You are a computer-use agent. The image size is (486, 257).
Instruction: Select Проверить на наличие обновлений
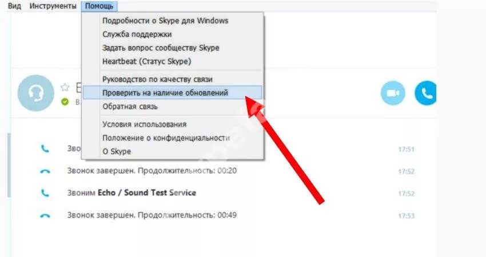pos(165,93)
